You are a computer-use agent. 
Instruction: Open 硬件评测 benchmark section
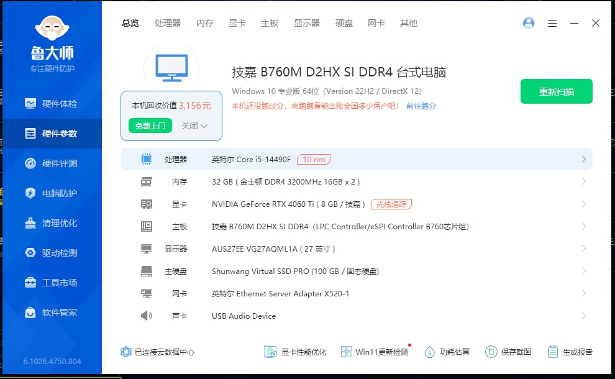[51, 163]
